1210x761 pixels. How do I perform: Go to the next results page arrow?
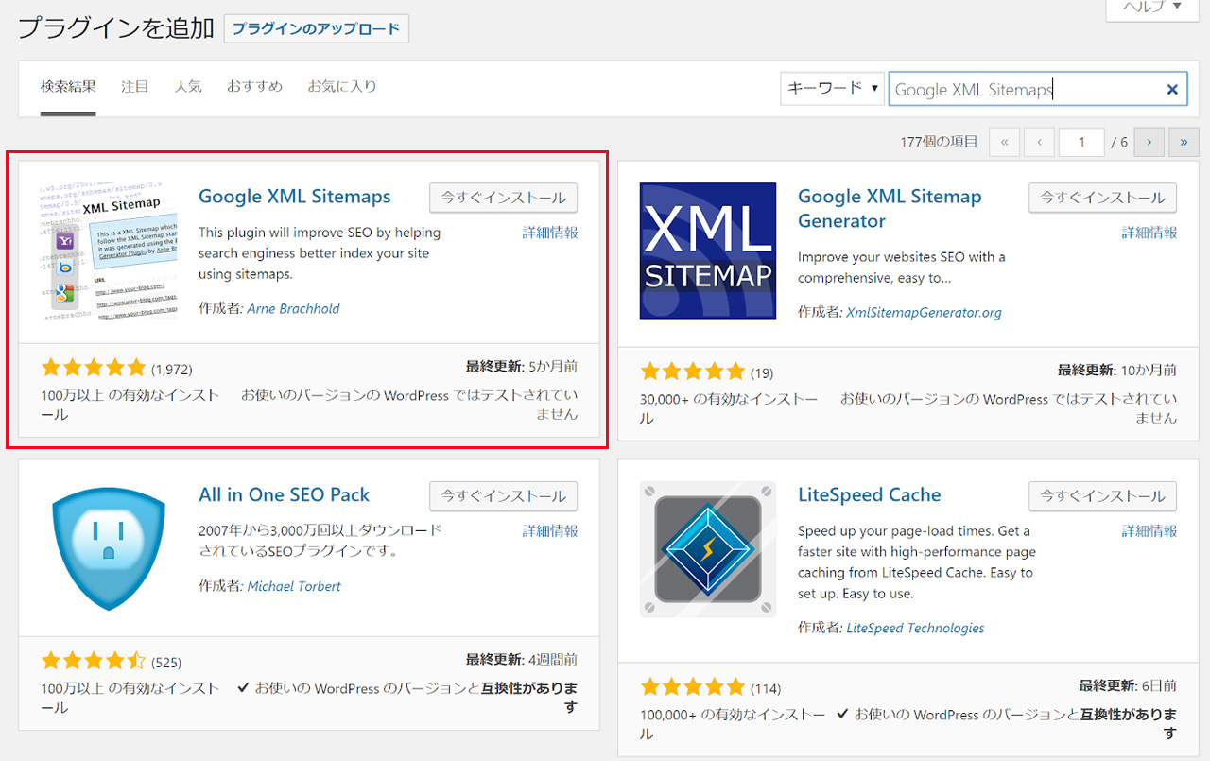pos(1149,143)
